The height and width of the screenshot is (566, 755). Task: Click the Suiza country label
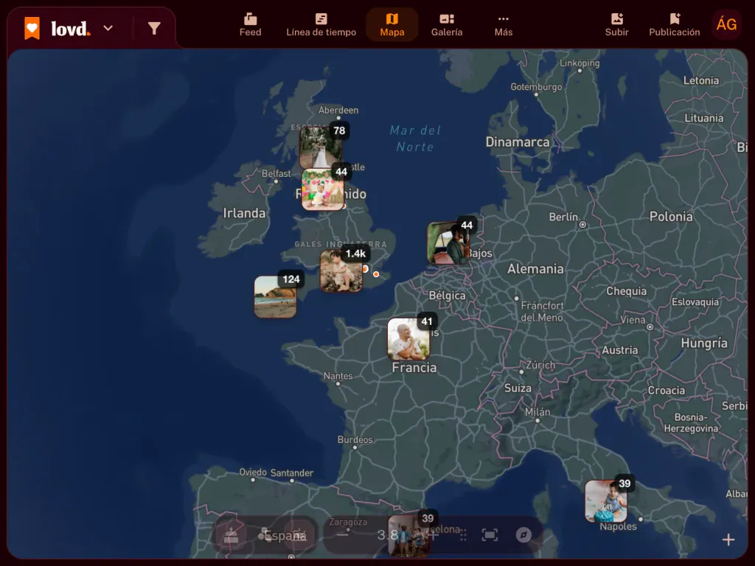click(518, 388)
